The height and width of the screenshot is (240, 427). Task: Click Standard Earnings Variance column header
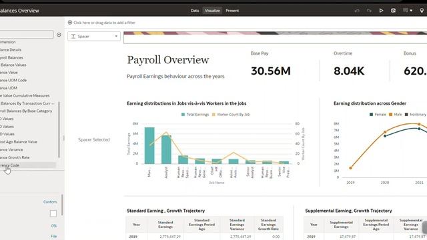click(x=237, y=225)
